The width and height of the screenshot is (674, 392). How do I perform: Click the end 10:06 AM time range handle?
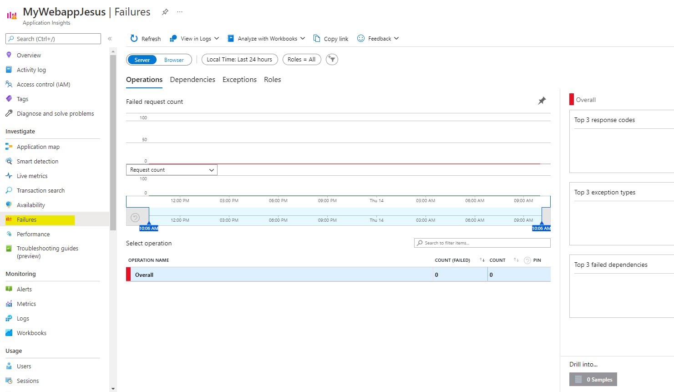(541, 228)
